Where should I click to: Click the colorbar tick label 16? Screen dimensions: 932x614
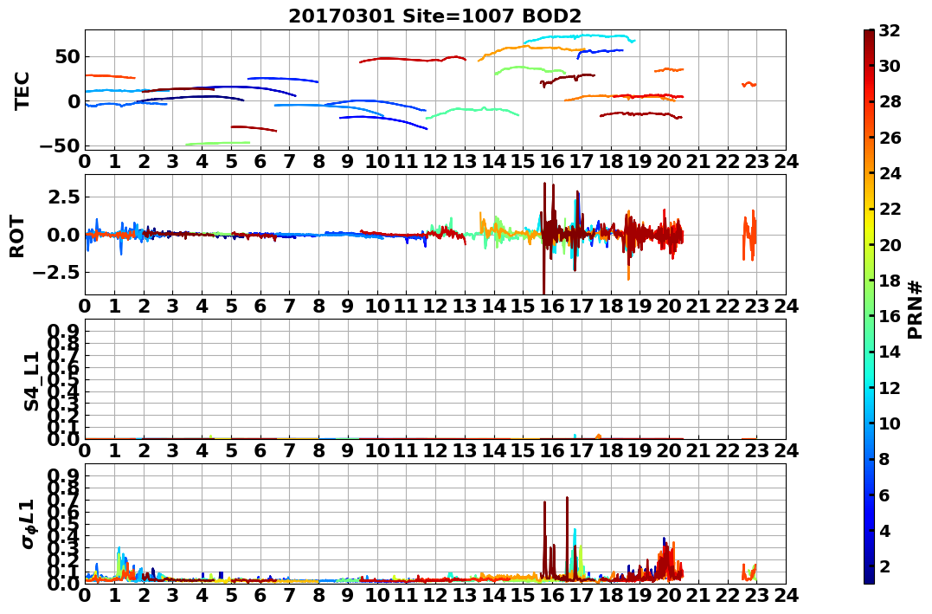tap(890, 316)
